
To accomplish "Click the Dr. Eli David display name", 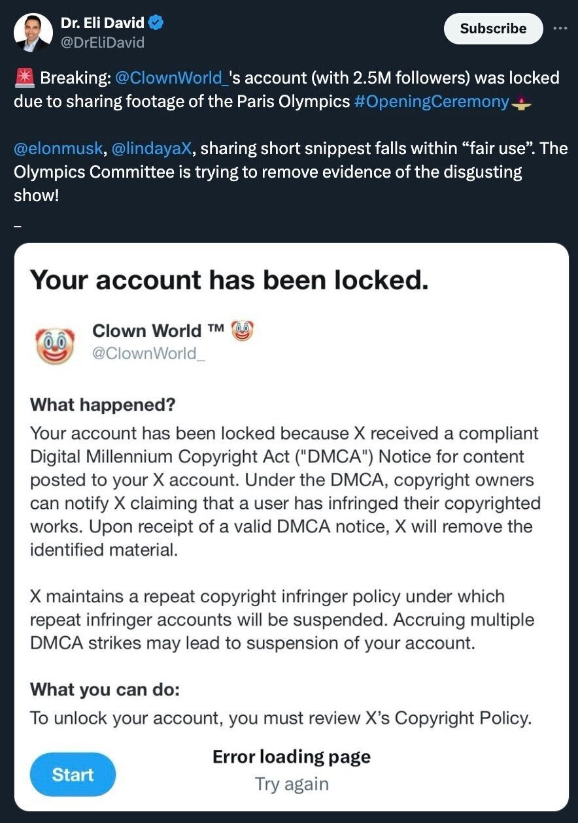I will point(103,24).
